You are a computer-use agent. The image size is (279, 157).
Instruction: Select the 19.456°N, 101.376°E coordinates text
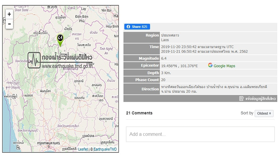pos(179,66)
